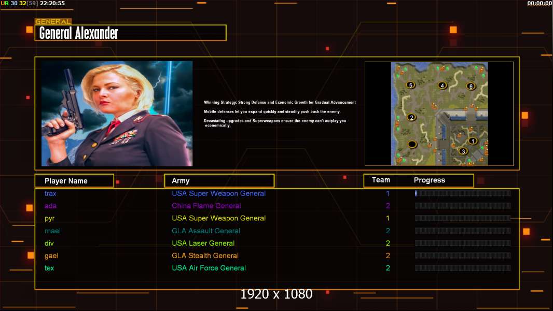Click the 00:00:00 elapsed timer
This screenshot has height=311, width=553.
[540, 3]
